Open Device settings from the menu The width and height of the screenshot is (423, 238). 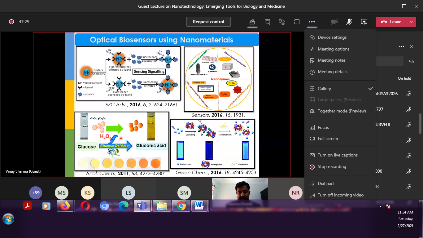pos(332,37)
